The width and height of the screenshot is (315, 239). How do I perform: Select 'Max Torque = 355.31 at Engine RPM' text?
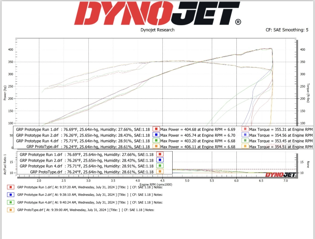point(281,129)
